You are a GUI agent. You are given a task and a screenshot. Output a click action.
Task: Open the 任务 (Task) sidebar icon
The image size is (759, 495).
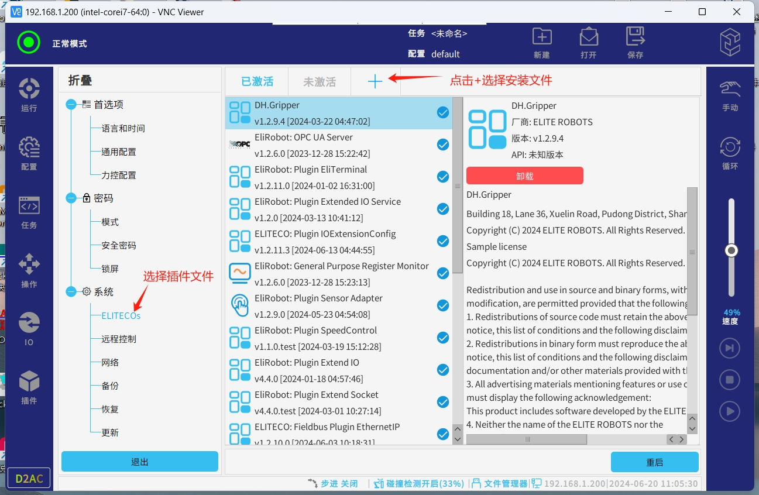click(x=29, y=211)
